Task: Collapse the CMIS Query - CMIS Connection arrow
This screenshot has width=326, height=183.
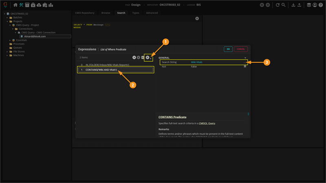Action: click(15, 33)
